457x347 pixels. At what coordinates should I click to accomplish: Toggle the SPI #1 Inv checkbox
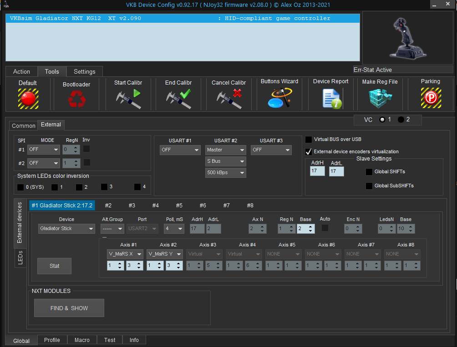86,149
